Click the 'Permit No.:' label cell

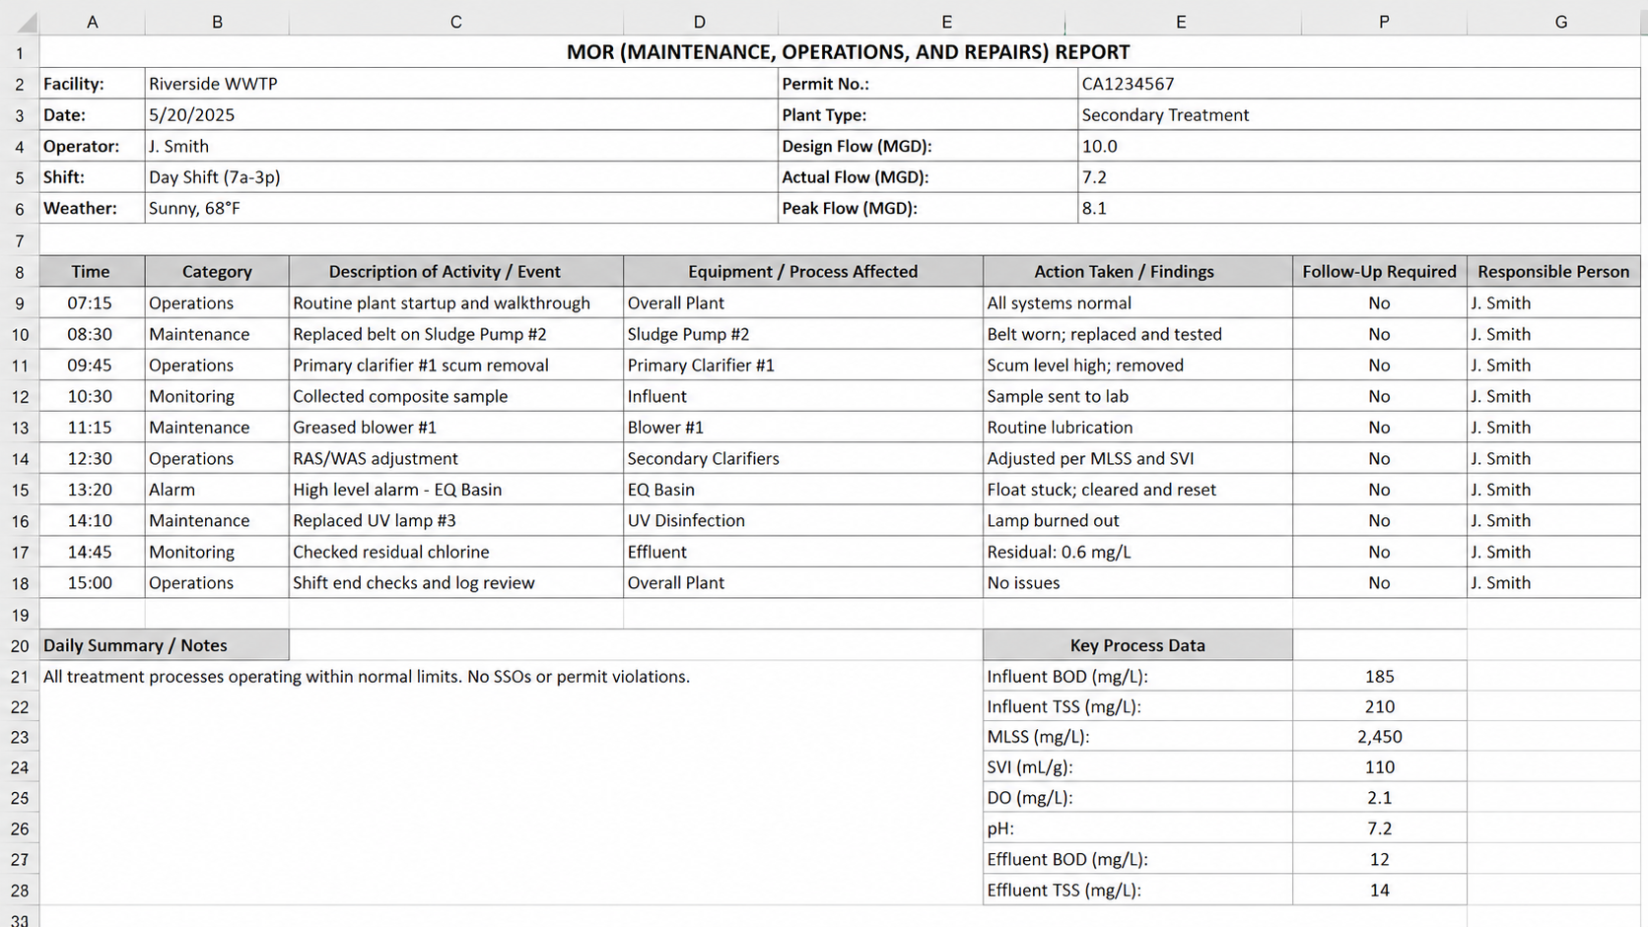pyautogui.click(x=927, y=84)
